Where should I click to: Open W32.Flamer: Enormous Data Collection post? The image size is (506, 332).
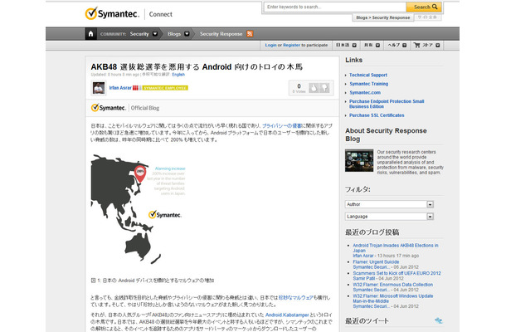(392, 285)
